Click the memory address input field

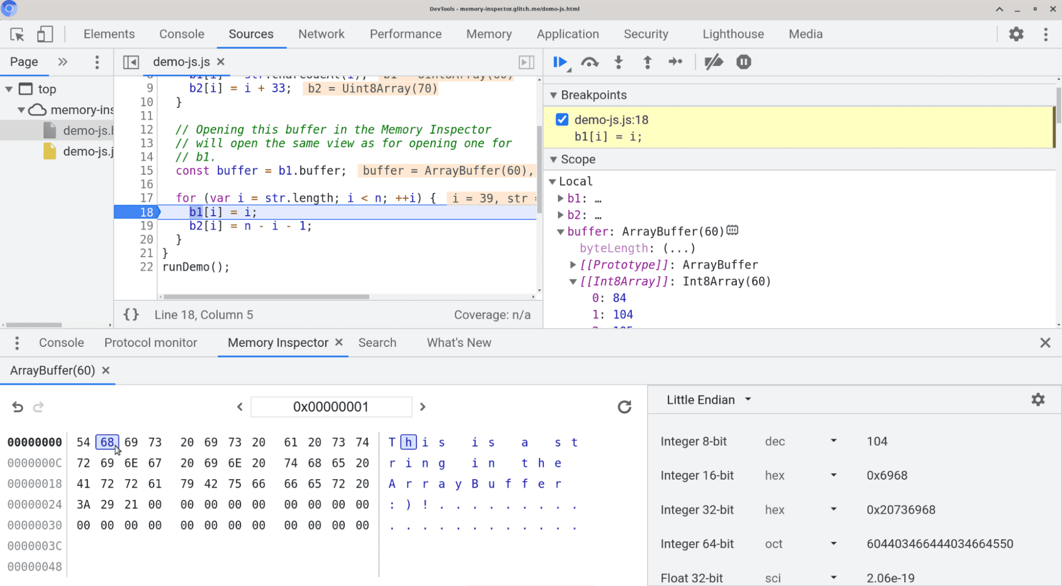pyautogui.click(x=330, y=406)
